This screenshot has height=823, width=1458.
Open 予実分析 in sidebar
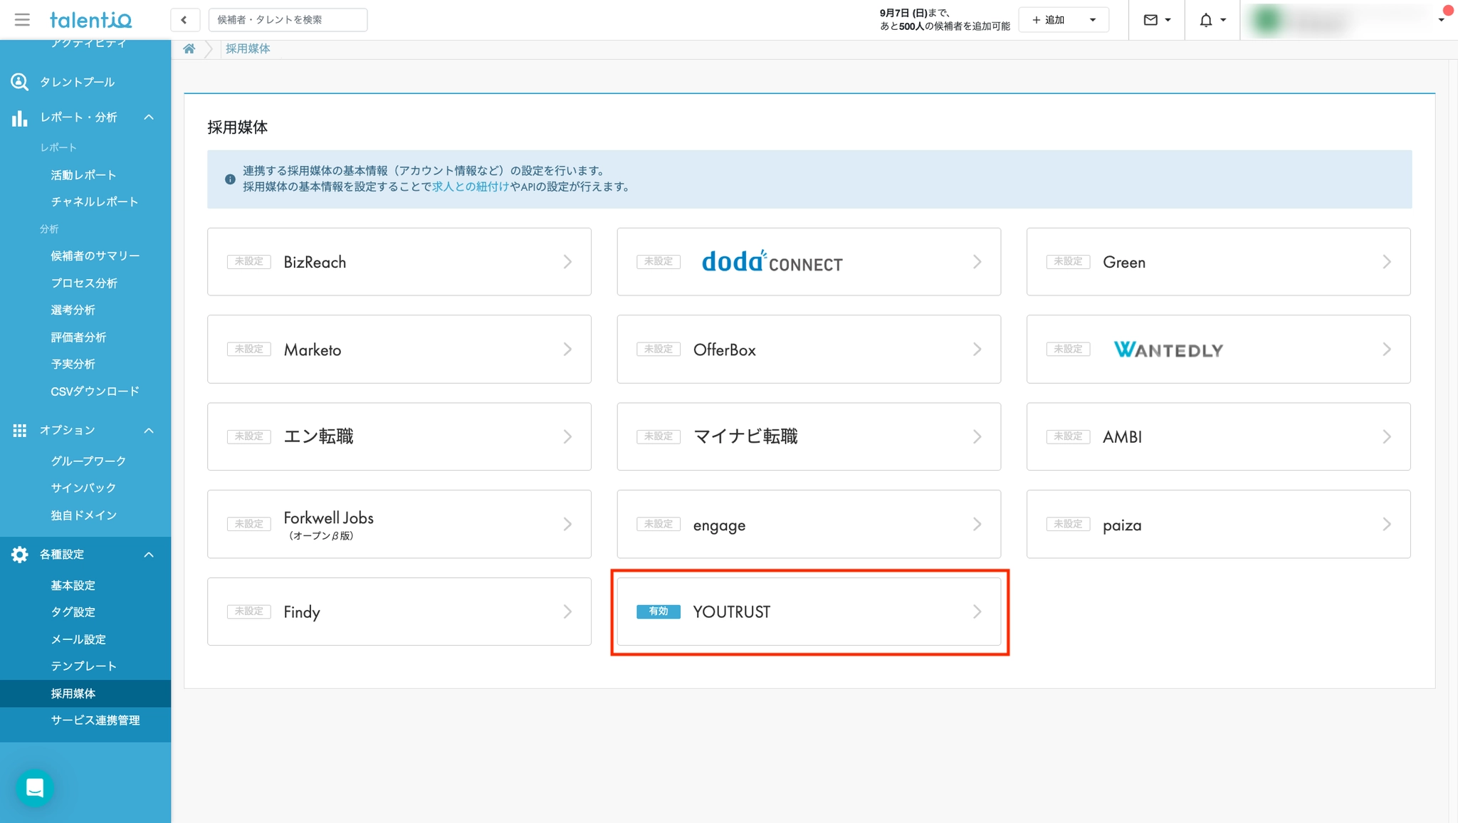(x=73, y=365)
